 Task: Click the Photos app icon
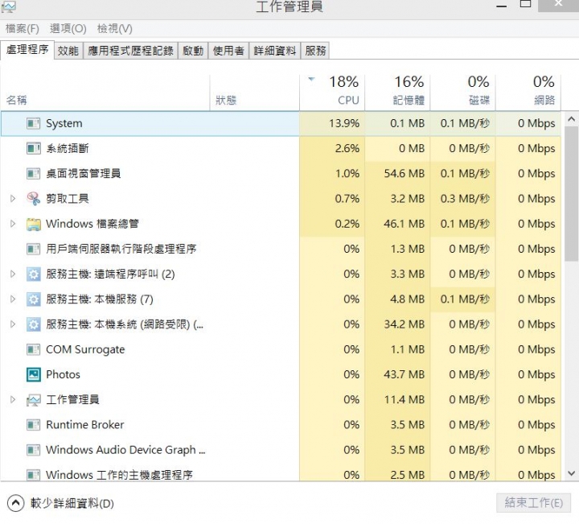pyautogui.click(x=33, y=375)
